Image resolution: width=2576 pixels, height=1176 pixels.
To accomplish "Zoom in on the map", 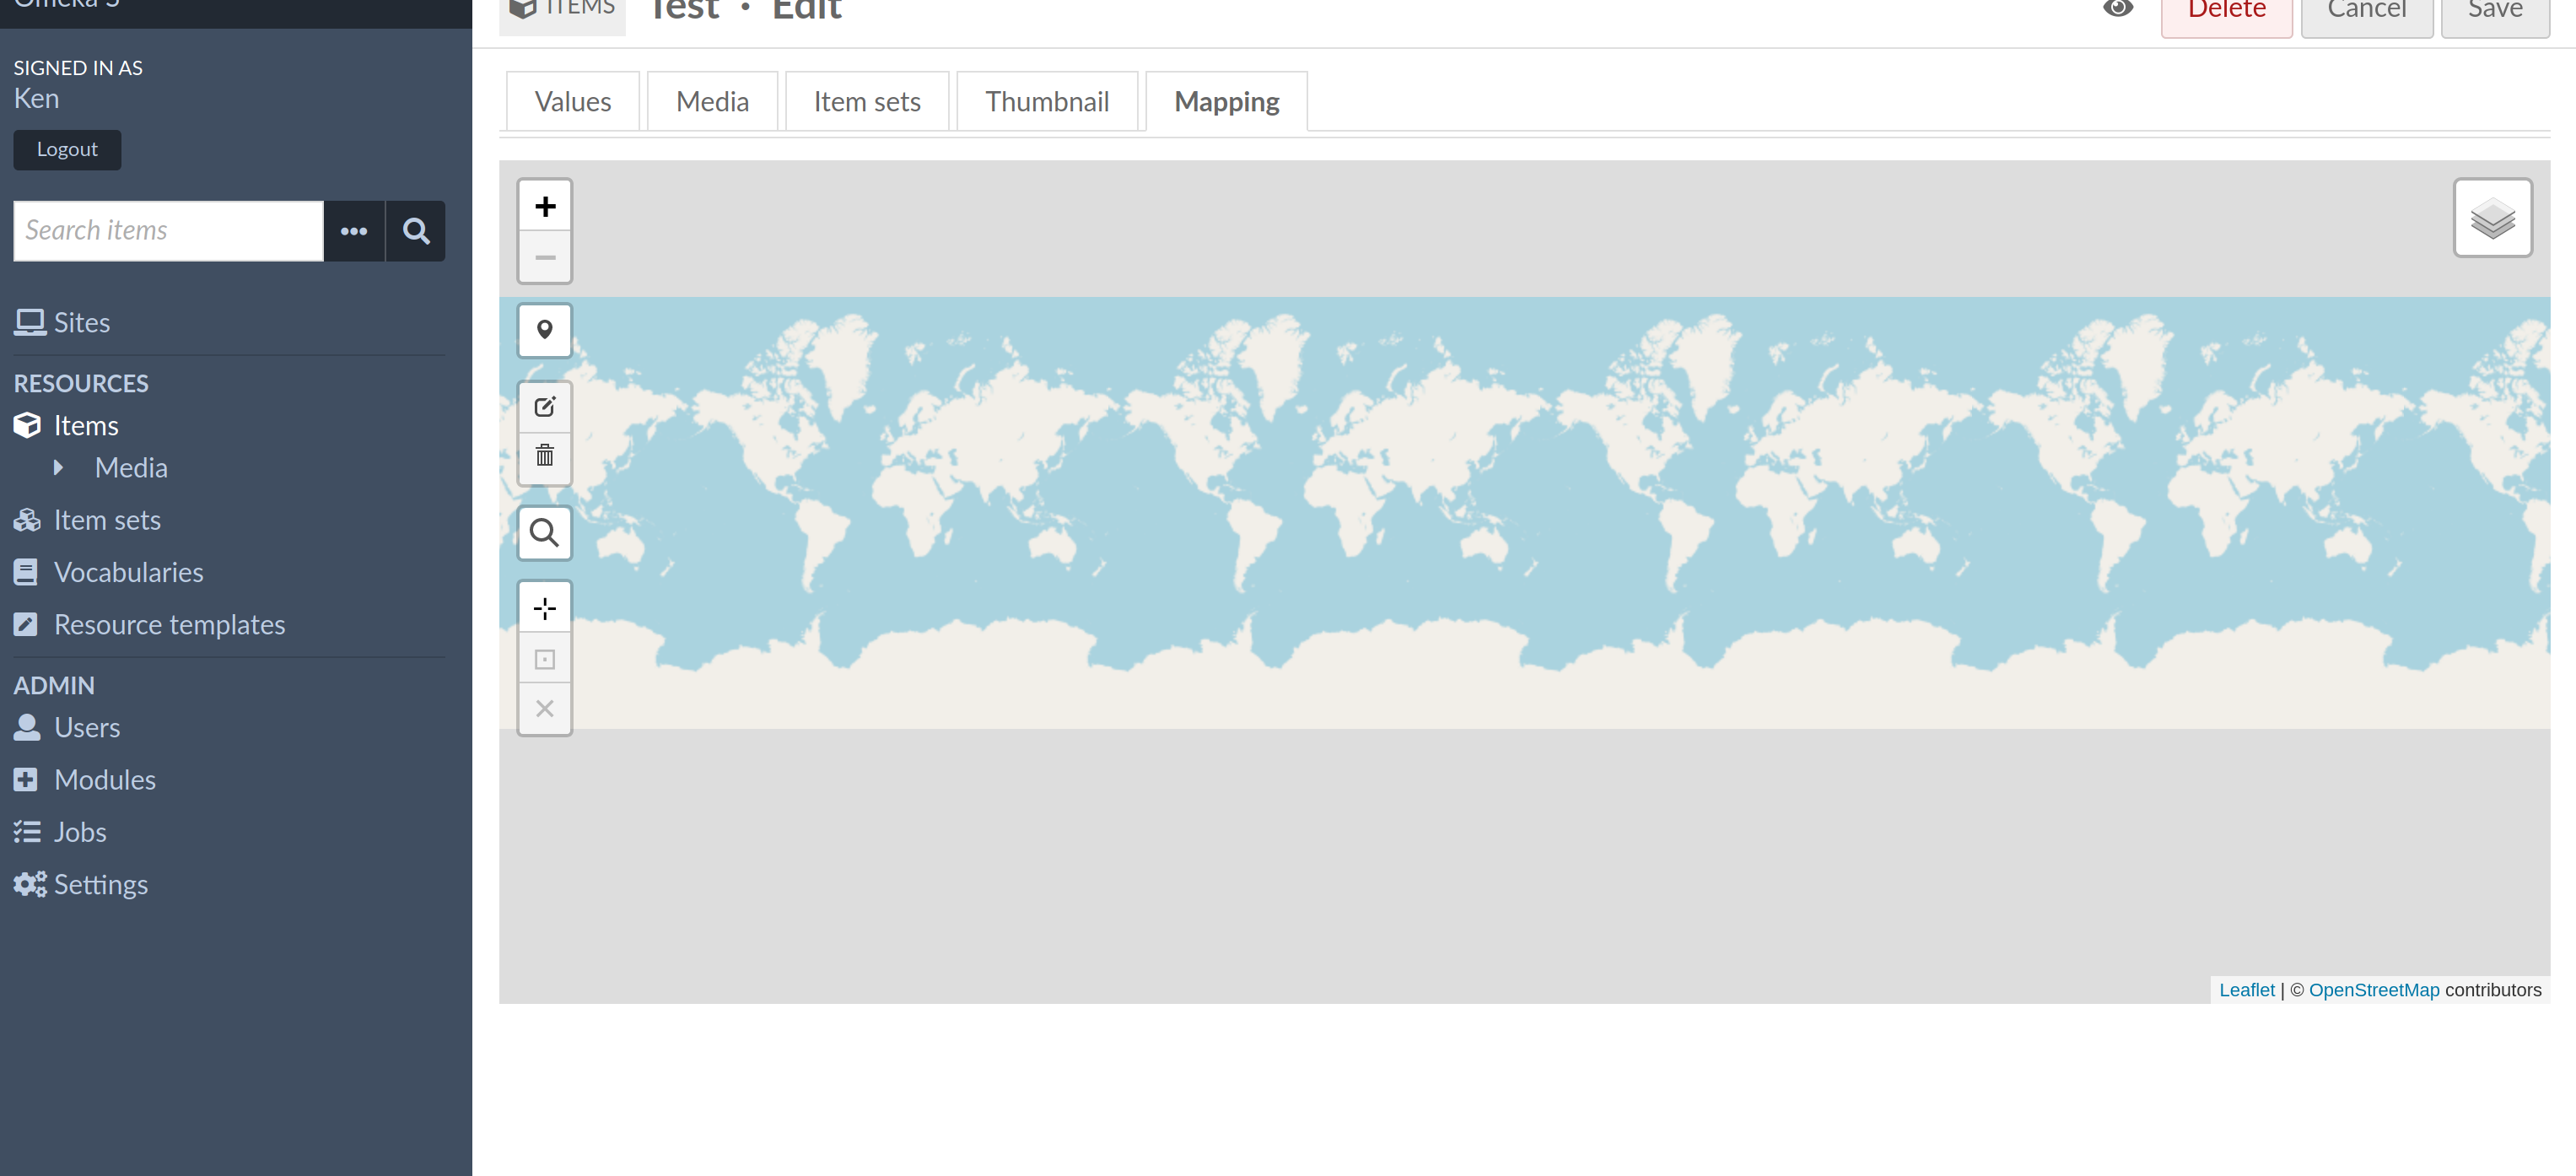I will click(x=545, y=205).
